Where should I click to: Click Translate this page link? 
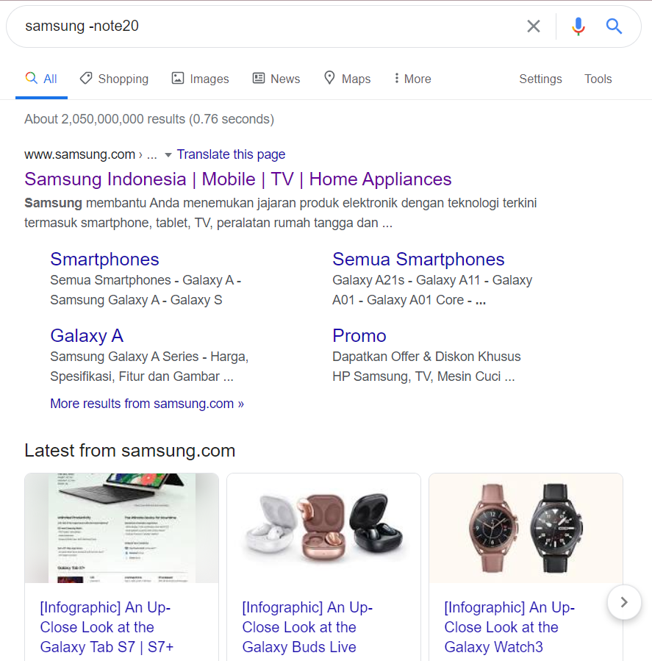click(x=231, y=154)
